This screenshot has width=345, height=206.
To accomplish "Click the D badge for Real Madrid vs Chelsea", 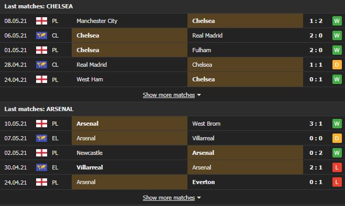I will (337, 65).
